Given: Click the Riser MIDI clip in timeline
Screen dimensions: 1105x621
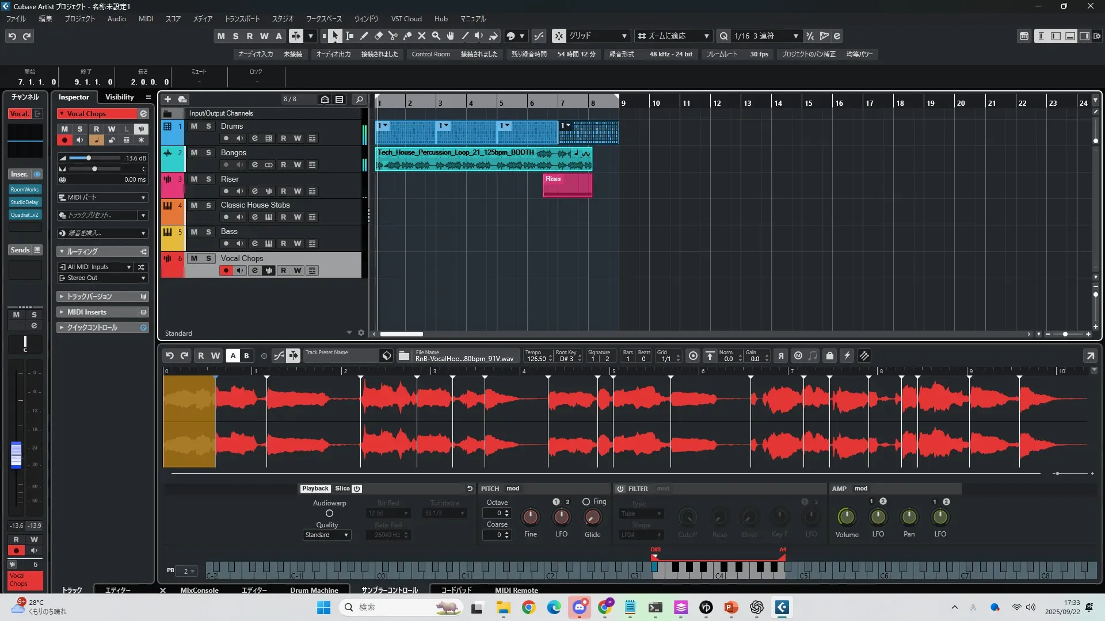Looking at the screenshot, I should coord(567,185).
